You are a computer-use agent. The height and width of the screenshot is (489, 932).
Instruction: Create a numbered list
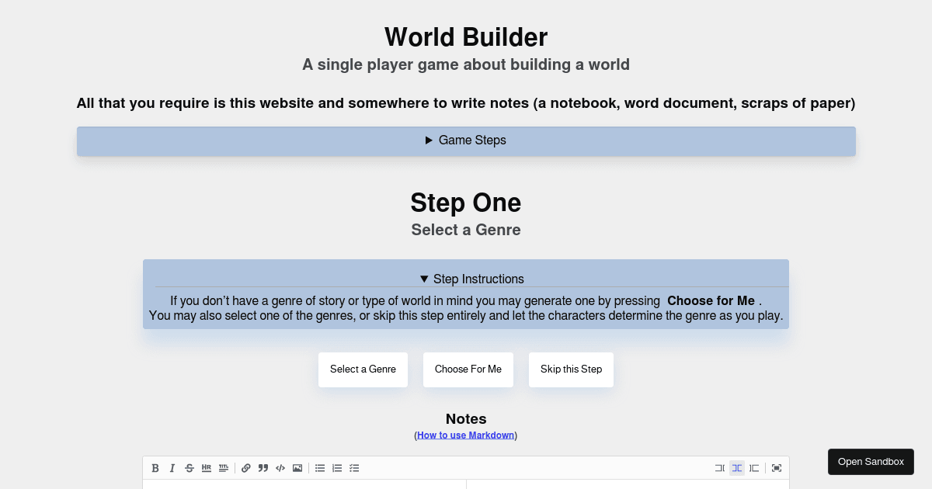pyautogui.click(x=336, y=468)
